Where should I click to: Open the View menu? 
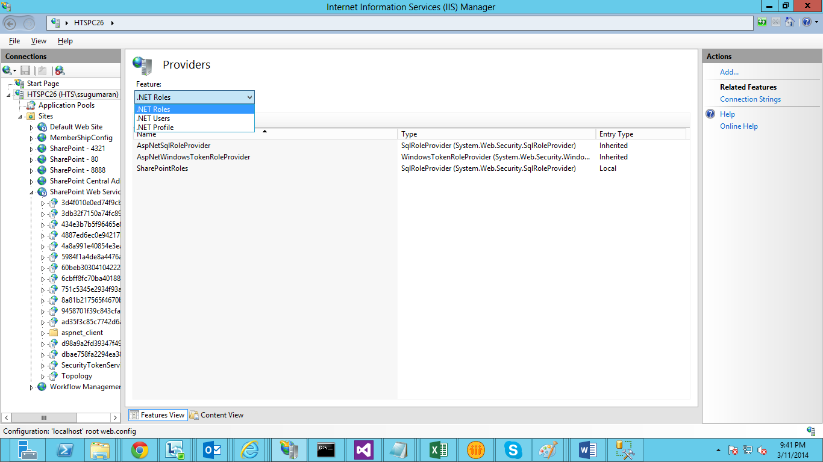pyautogui.click(x=39, y=41)
